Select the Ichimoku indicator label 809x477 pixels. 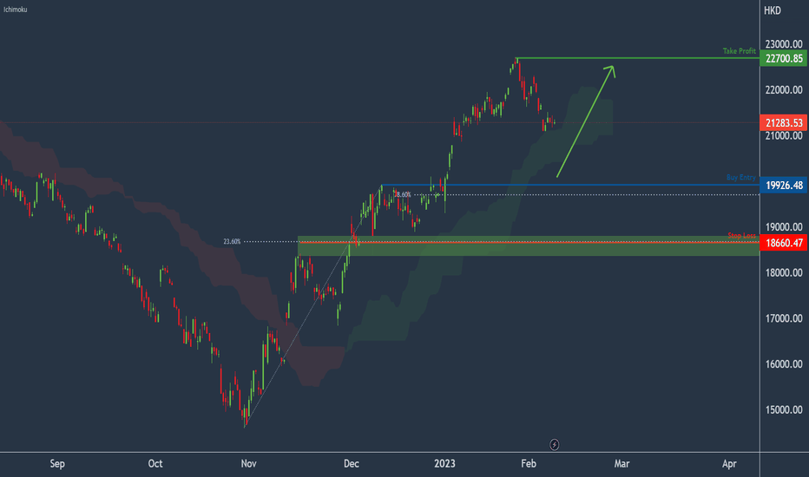tap(16, 10)
